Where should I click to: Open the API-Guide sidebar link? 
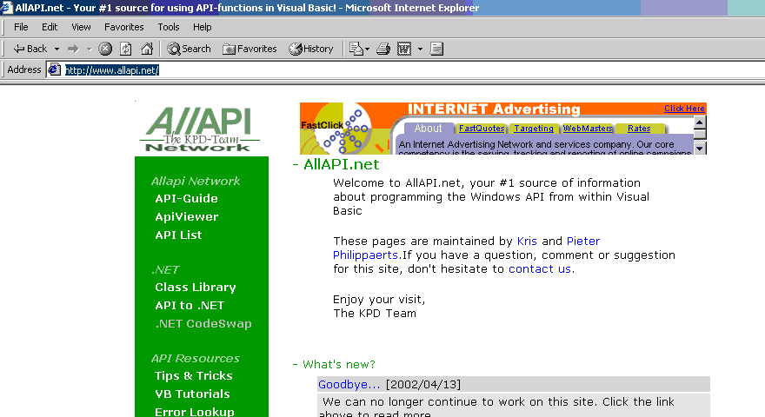186,198
